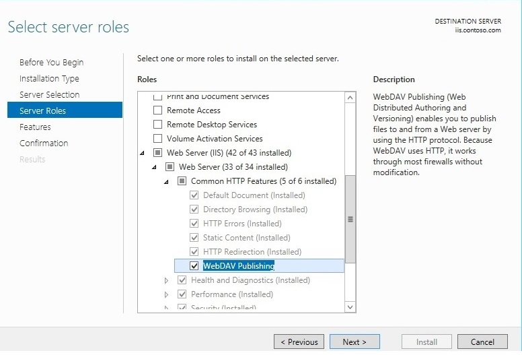This screenshot has width=522, height=355.
Task: Select the HTTP Errors (Installed) label
Action: 242,224
